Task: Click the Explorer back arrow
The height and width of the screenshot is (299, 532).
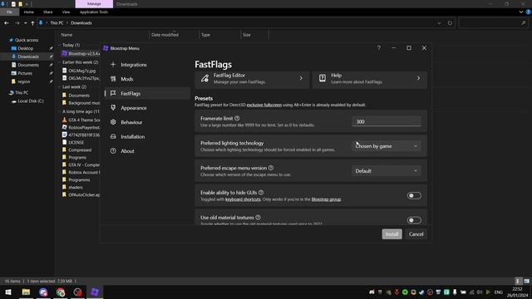Action: pyautogui.click(x=7, y=23)
